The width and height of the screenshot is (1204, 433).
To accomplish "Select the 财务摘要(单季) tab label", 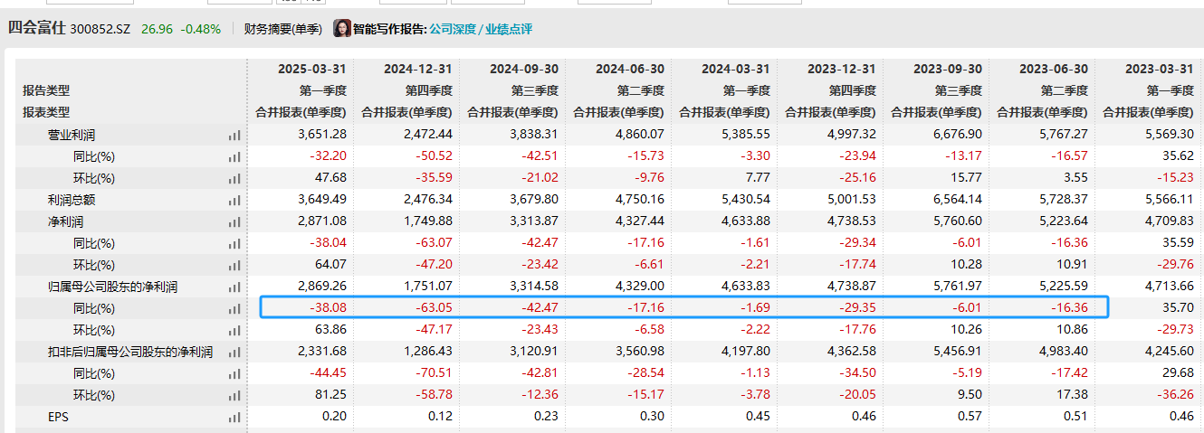I will tap(282, 29).
